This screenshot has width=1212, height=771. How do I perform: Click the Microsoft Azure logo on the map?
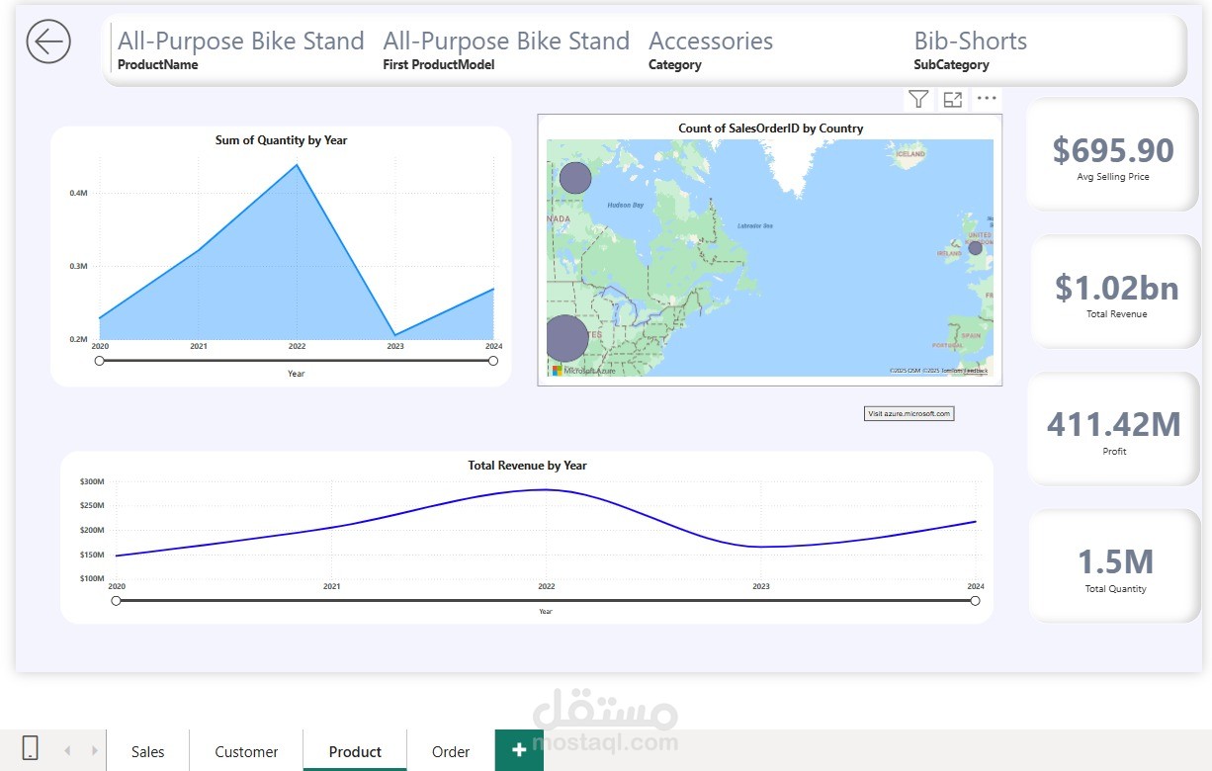click(583, 370)
